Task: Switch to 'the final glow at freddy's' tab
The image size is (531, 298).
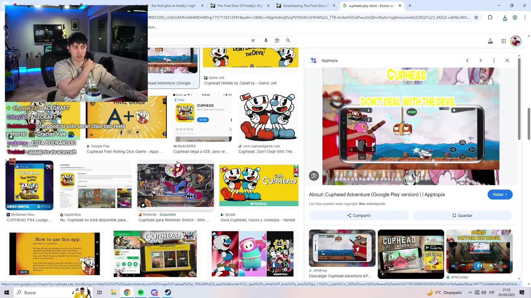Action: click(x=173, y=6)
